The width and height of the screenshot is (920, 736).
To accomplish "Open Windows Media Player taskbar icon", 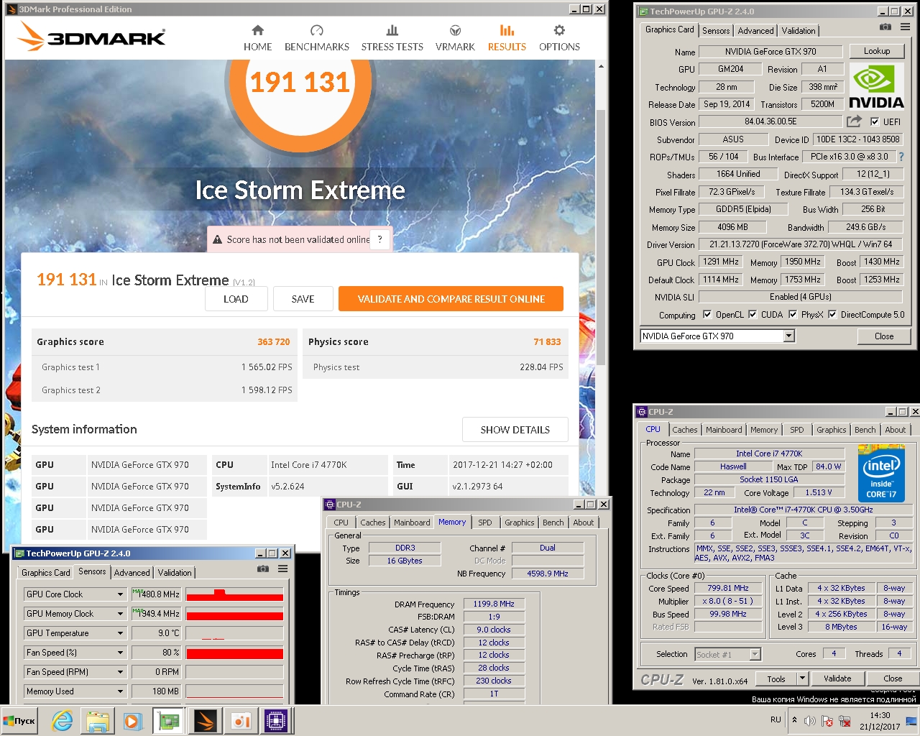I will point(132,720).
